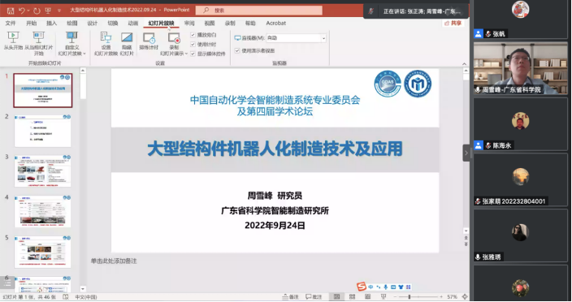Open the 设置幻灯片放映 settings icon
The height and width of the screenshot is (302, 572).
coord(106,37)
